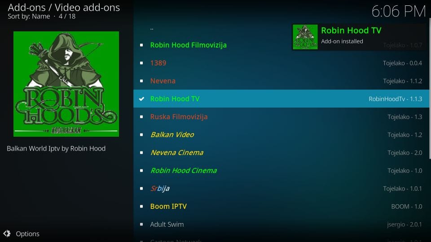Click the bullet marker beside Boom IPTV
431x242 pixels.
141,206
